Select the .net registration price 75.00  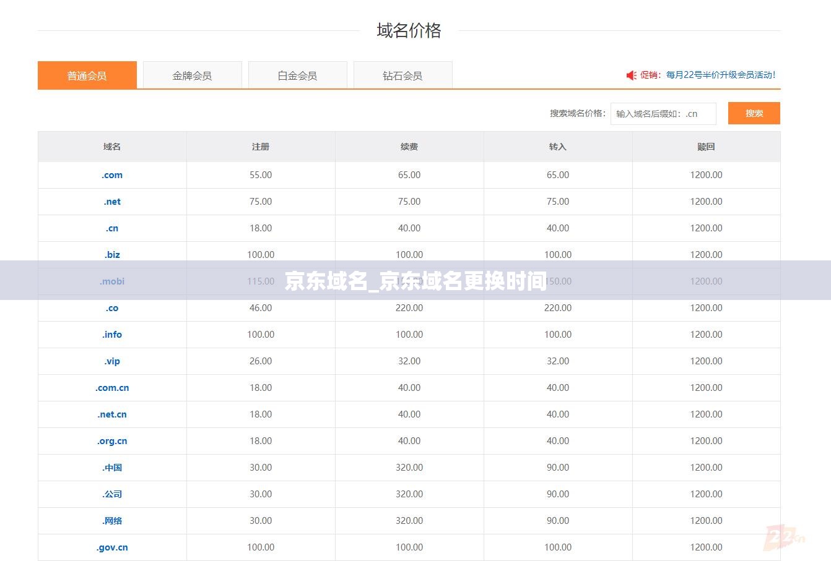pyautogui.click(x=261, y=202)
